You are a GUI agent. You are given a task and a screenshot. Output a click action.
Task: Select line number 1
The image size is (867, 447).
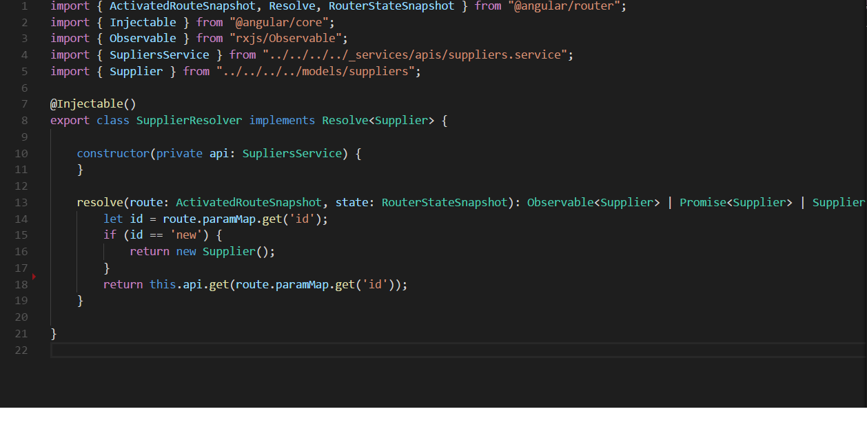click(24, 6)
